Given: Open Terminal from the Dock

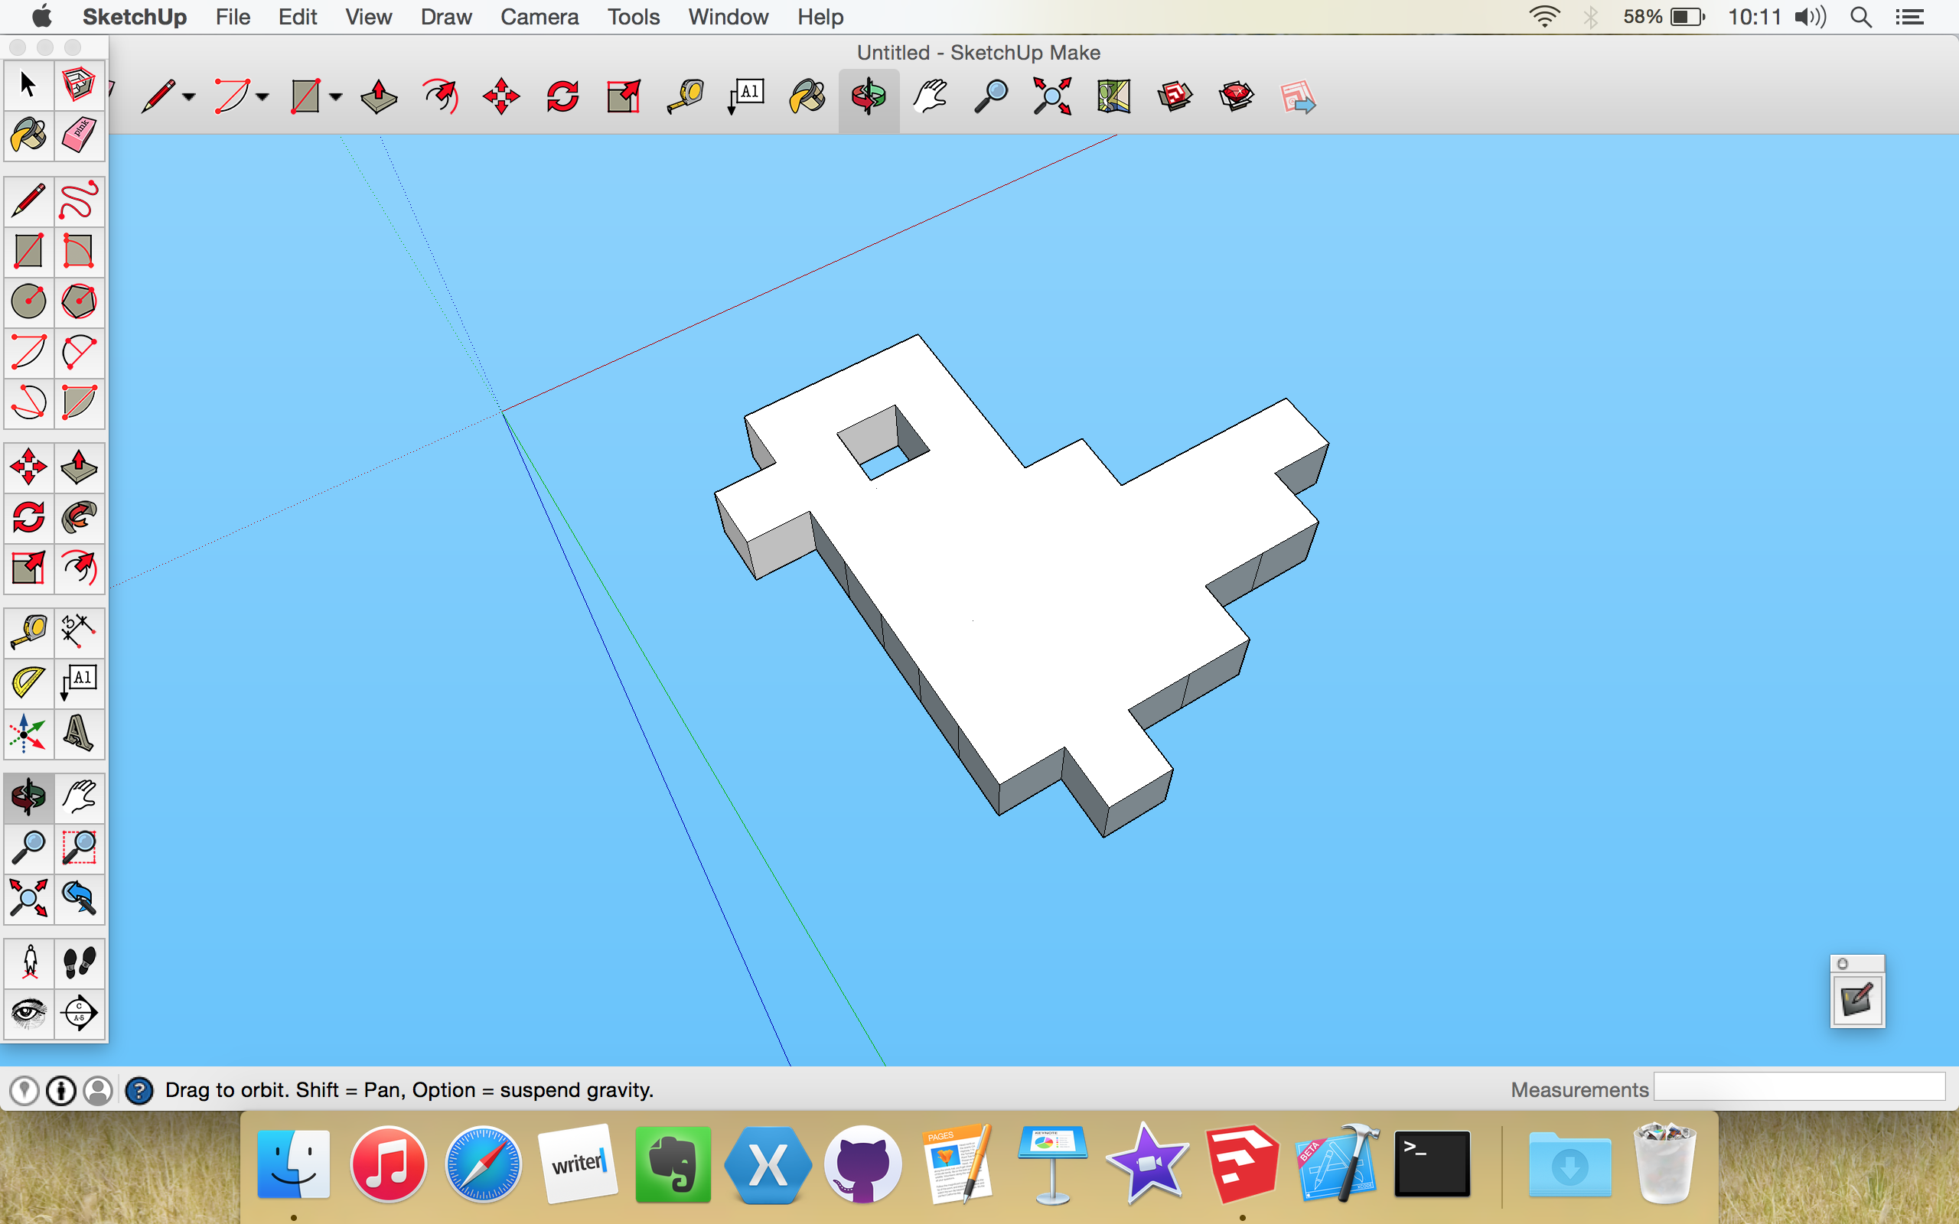Looking at the screenshot, I should tap(1431, 1164).
